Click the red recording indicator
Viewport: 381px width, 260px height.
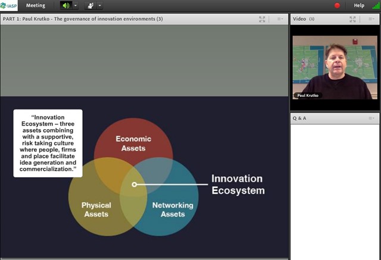pos(337,5)
